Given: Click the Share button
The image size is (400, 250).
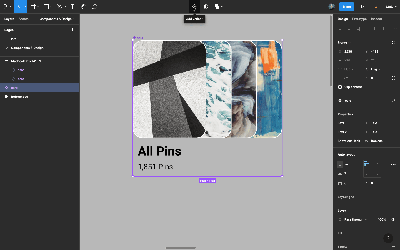Looking at the screenshot, I should (346, 7).
